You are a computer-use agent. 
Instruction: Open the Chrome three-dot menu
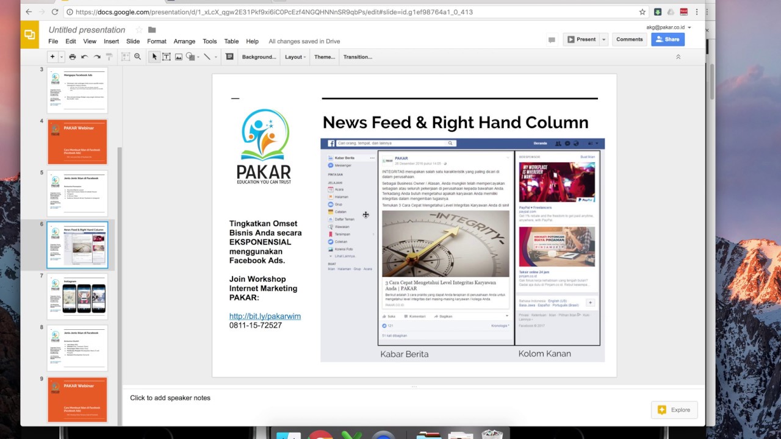point(697,12)
